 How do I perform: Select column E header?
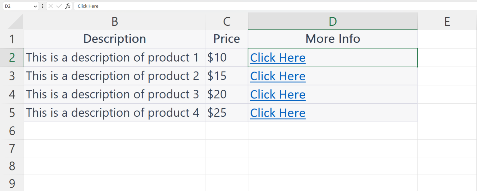pos(447,21)
